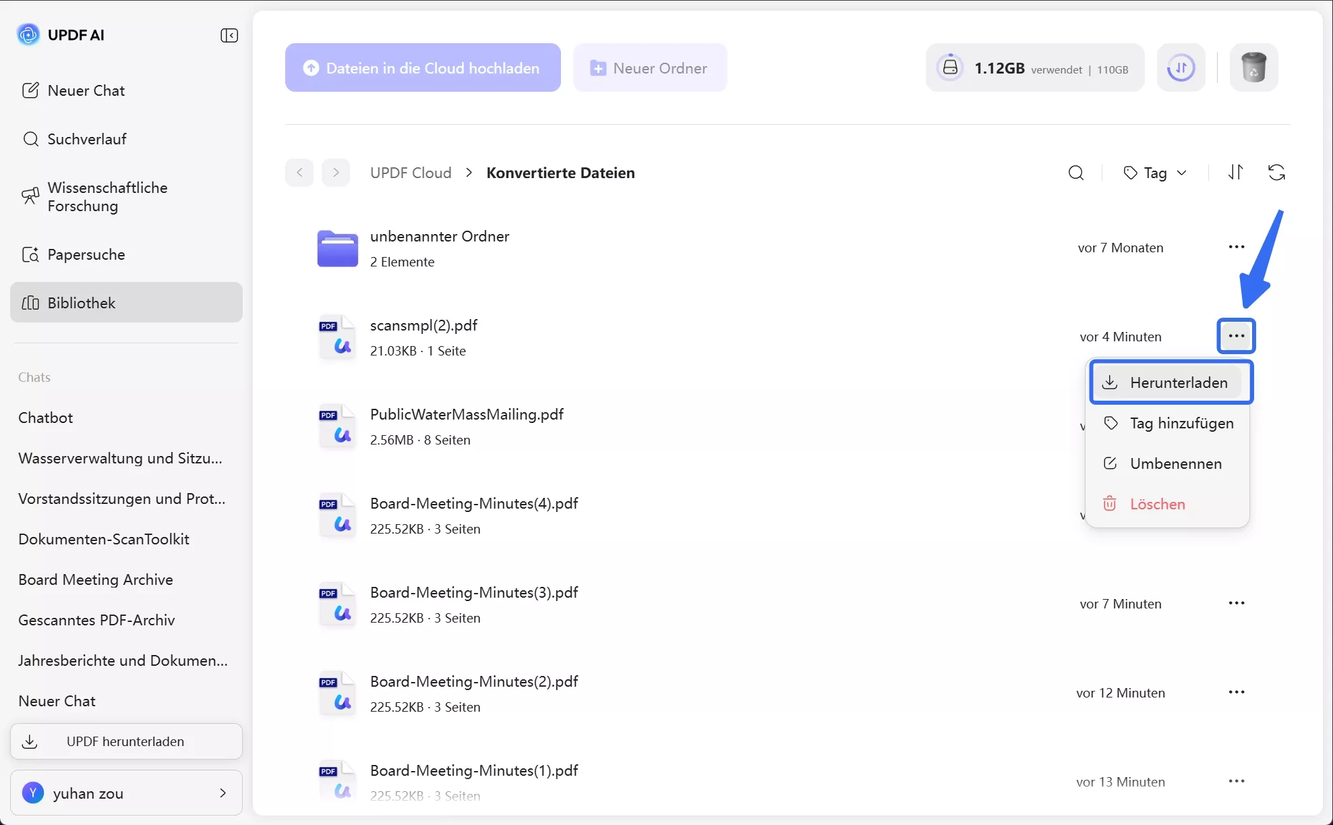Click the cloud sync transfer icon
Screen dimensions: 1333x825
point(1181,67)
